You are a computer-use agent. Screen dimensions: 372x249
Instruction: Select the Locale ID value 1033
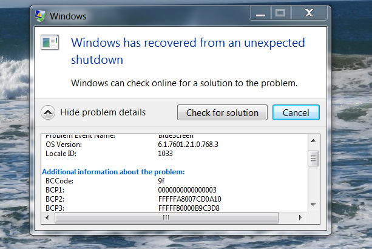[x=165, y=154]
